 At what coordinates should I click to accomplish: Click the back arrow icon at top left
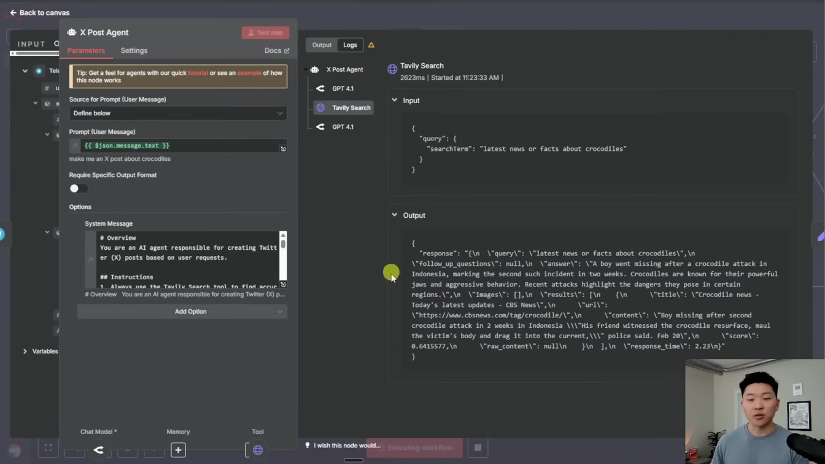point(13,12)
